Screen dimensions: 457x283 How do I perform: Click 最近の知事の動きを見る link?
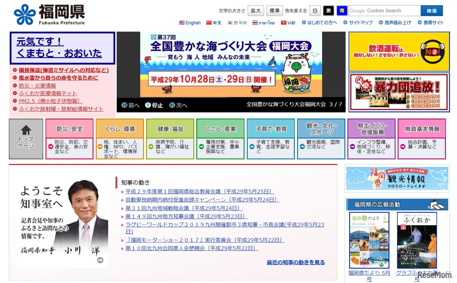[x=296, y=262]
